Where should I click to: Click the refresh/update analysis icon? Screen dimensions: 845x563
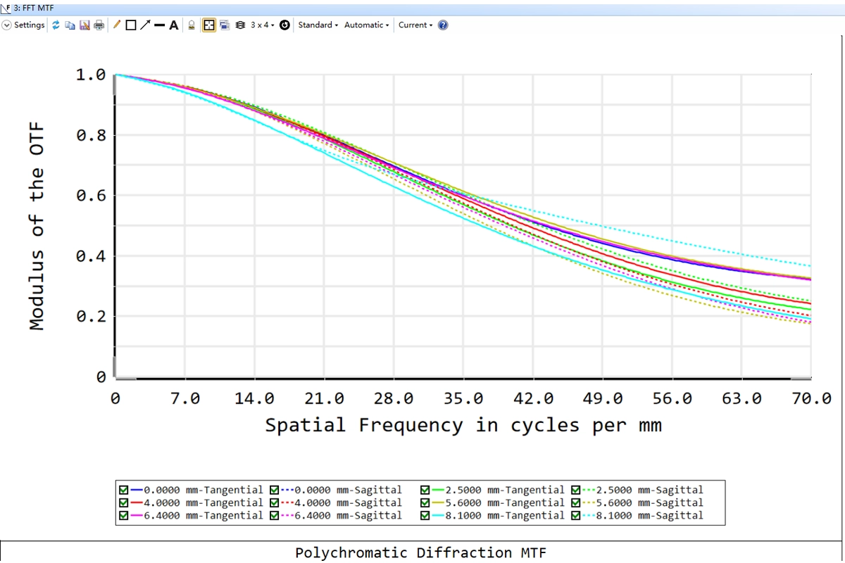(x=56, y=25)
